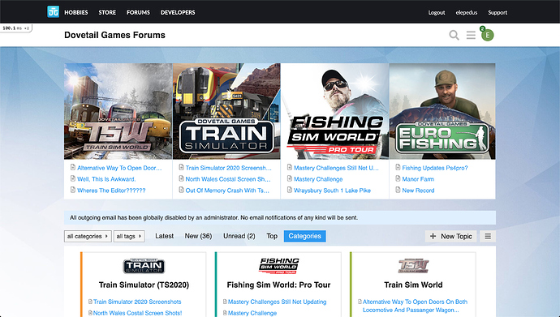560x317 pixels.
Task: Open Train Simulator (TS2020) category heading
Action: [x=144, y=285]
